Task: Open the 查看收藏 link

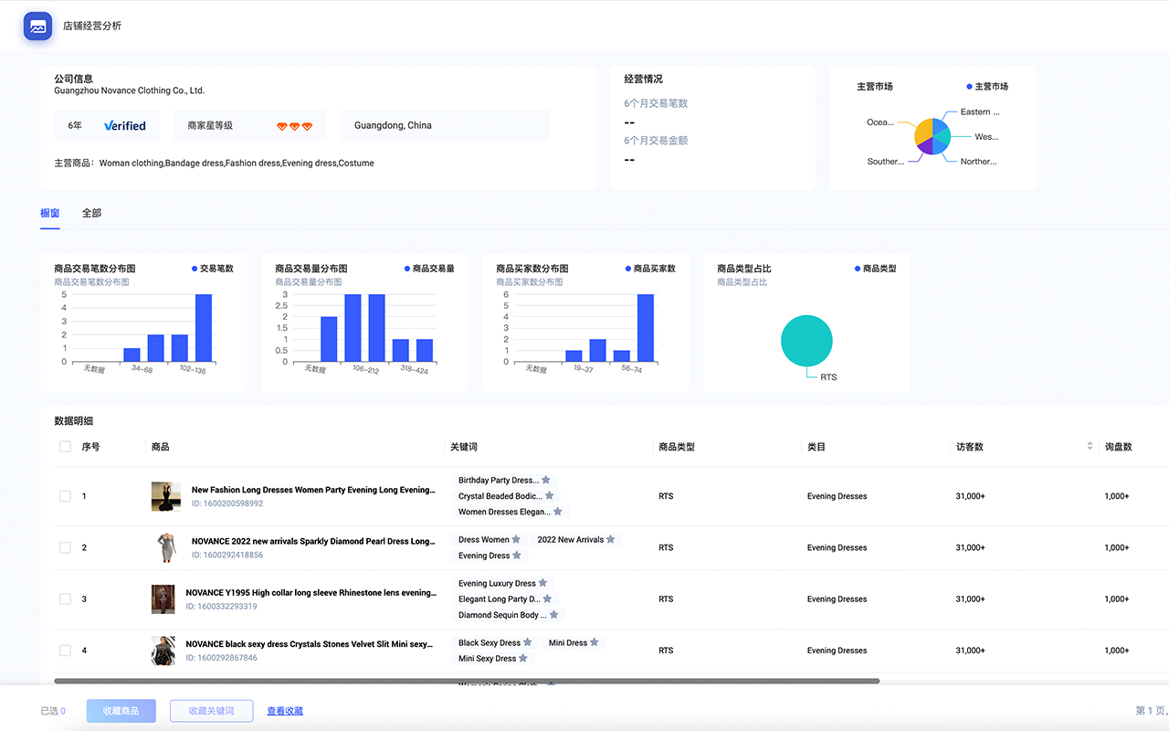Action: 285,711
